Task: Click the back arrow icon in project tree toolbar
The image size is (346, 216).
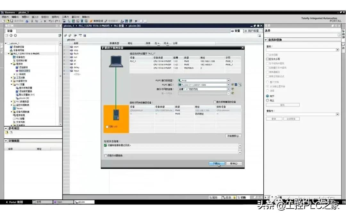Action: pyautogui.click(x=11, y=36)
